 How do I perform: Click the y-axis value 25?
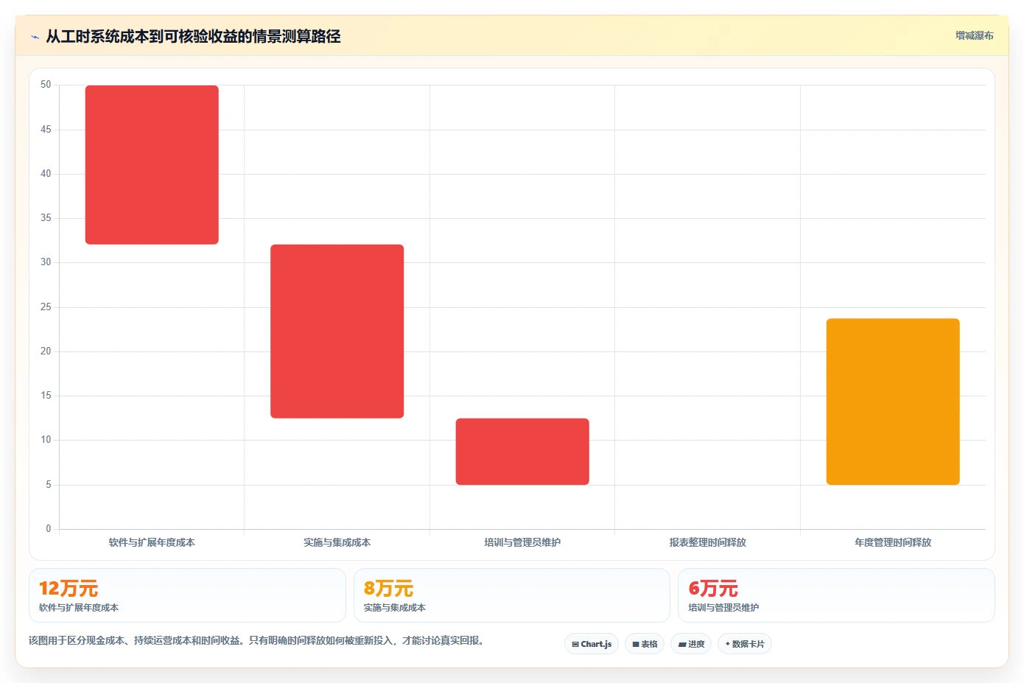(46, 307)
